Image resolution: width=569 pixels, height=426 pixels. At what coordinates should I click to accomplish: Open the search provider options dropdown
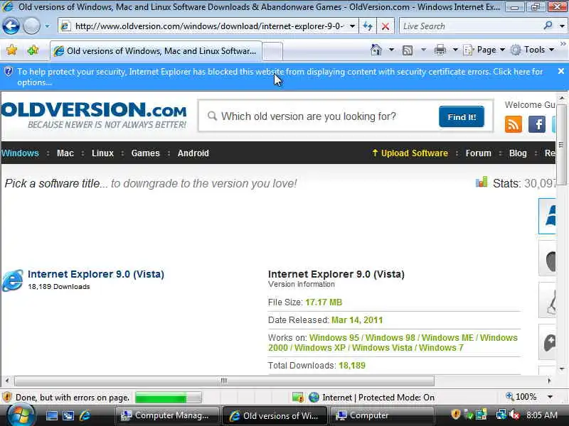point(562,26)
